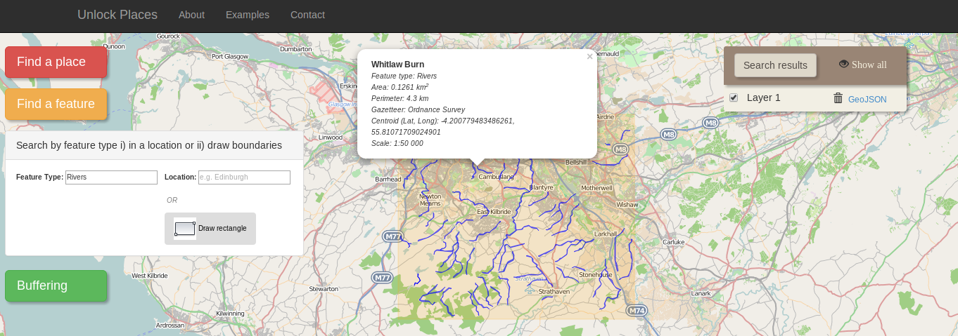The image size is (958, 336).
Task: Expand the Buffering panel
Action: pyautogui.click(x=56, y=285)
